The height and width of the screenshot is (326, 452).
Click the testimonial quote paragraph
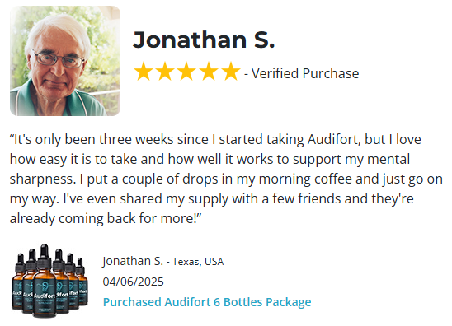(x=226, y=179)
